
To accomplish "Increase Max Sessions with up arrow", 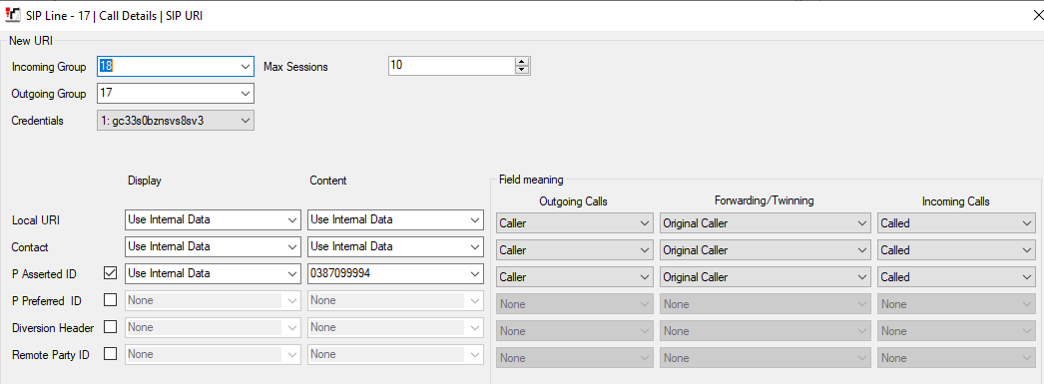I will pyautogui.click(x=523, y=62).
